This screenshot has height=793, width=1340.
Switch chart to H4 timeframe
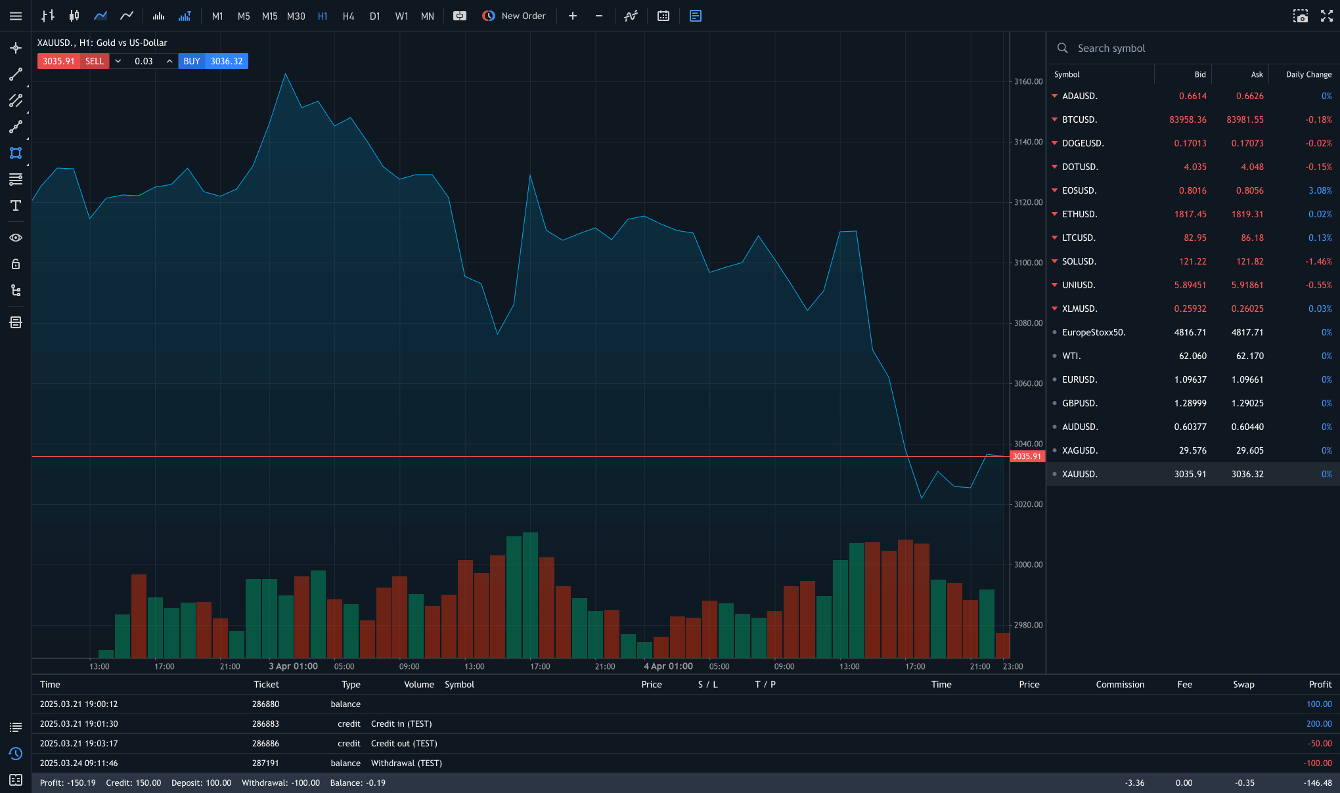[x=348, y=16]
